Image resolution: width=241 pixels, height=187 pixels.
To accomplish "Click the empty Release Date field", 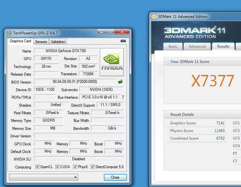I will coord(46,74).
